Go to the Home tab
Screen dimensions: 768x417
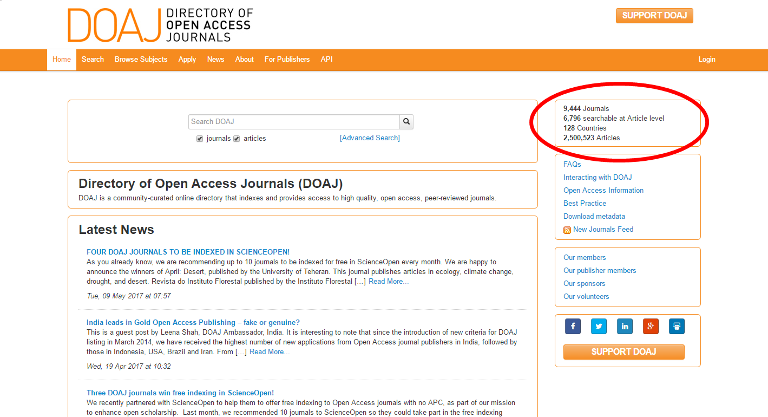[62, 60]
